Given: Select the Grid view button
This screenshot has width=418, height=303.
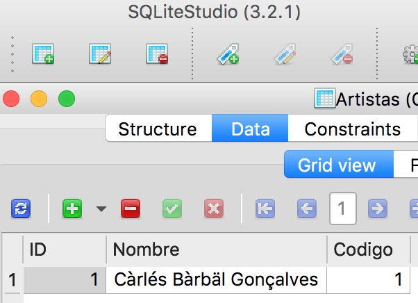Looking at the screenshot, I should [x=337, y=165].
